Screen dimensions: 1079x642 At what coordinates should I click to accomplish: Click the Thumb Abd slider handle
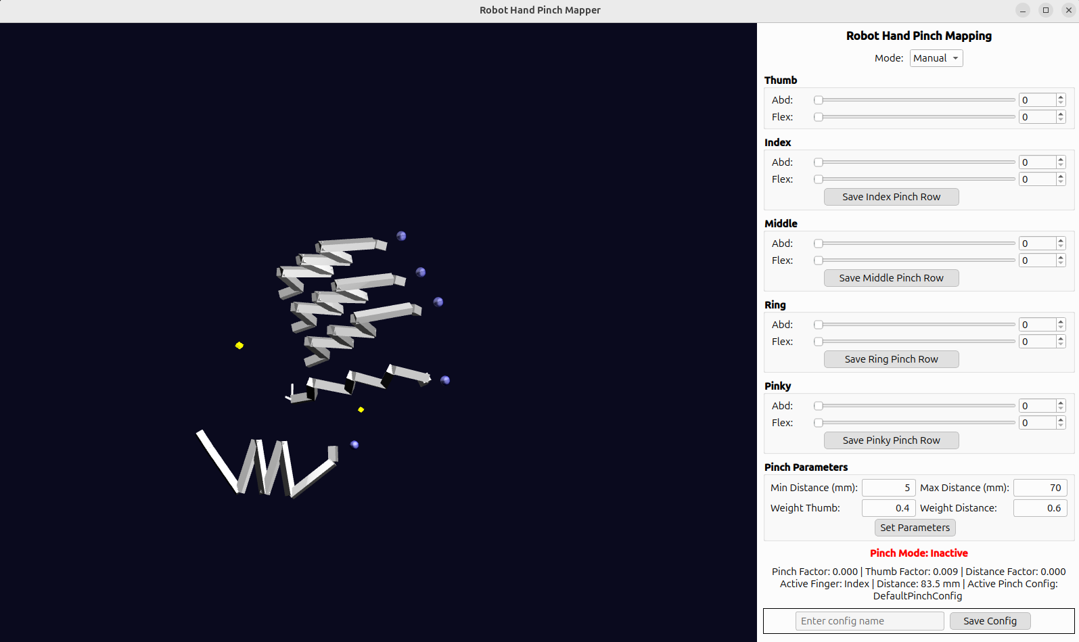[x=819, y=100]
